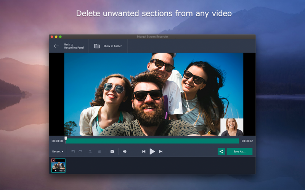Select the scissors cut tool
Image resolution: width=305 pixels, height=190 pixels.
coord(90,151)
